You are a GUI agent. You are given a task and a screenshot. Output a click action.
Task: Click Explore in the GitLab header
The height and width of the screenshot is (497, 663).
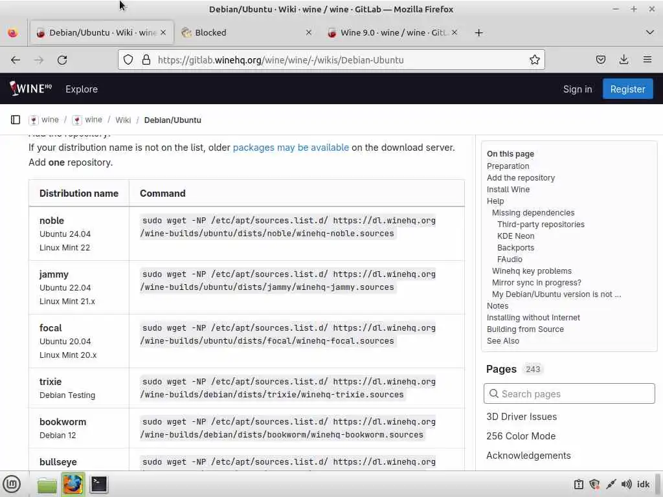click(x=82, y=89)
